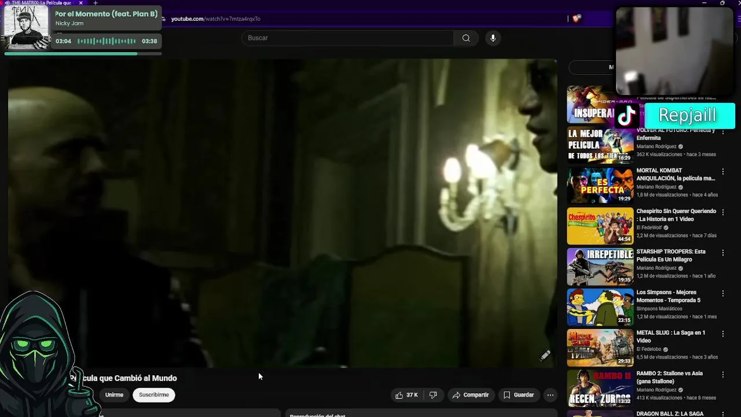Click Simpsons Maniáticos channel name
This screenshot has height=417, width=741.
(x=659, y=309)
